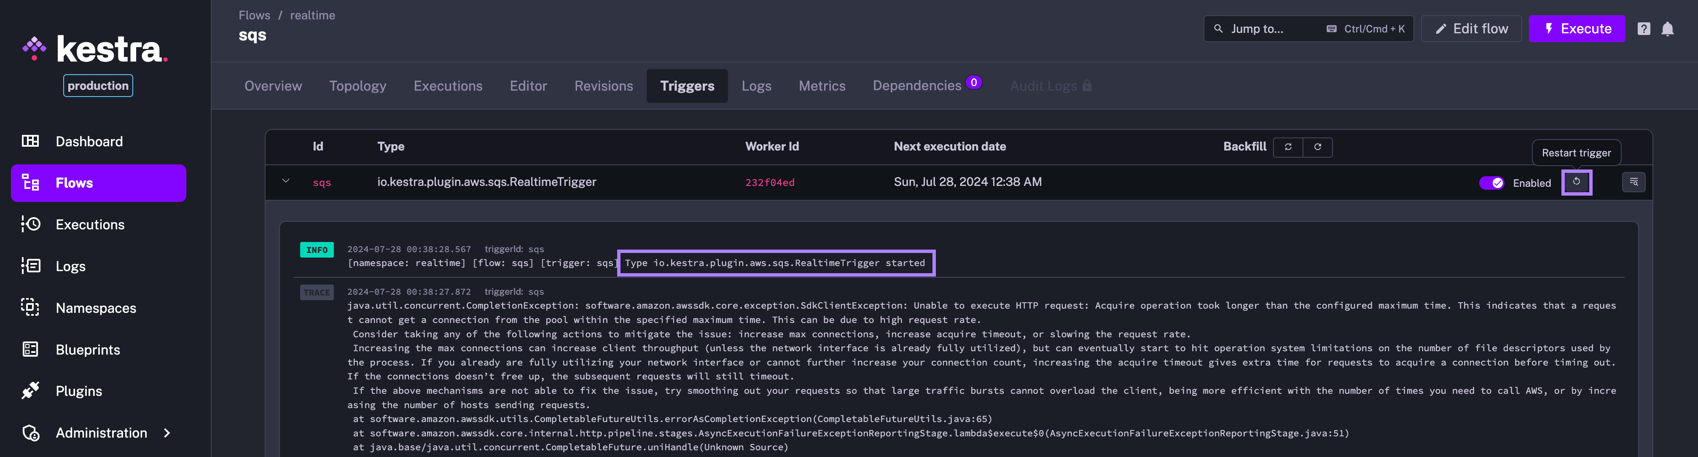Restart the sqs trigger
Screen dimensions: 1698x457
pos(1577,182)
